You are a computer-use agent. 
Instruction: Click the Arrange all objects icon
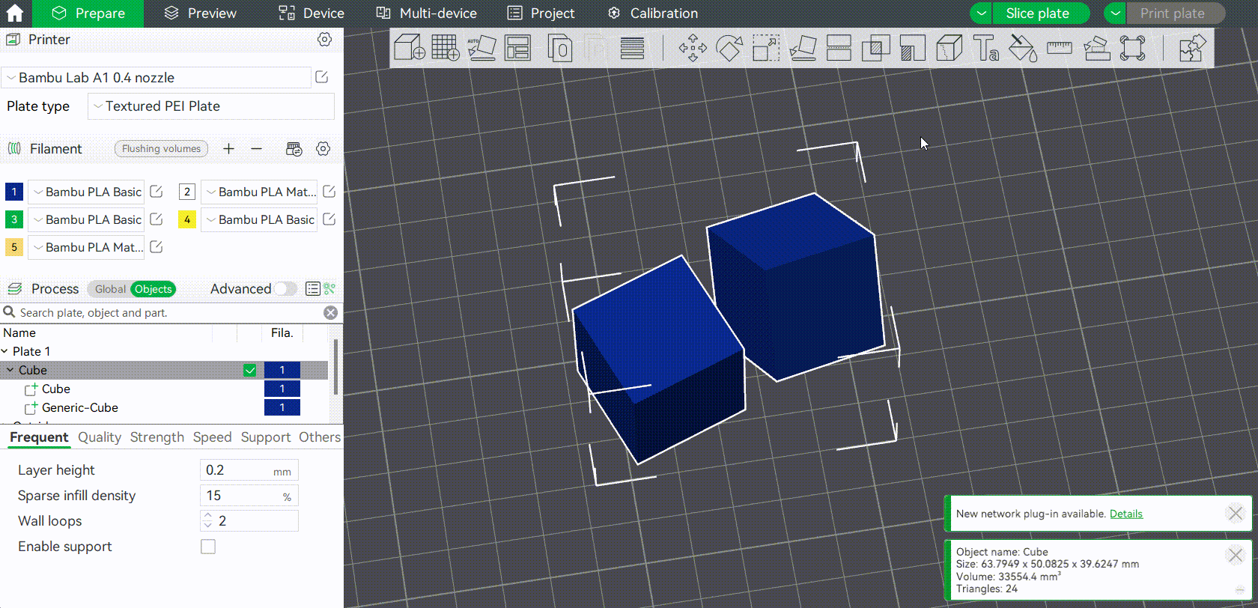click(518, 48)
